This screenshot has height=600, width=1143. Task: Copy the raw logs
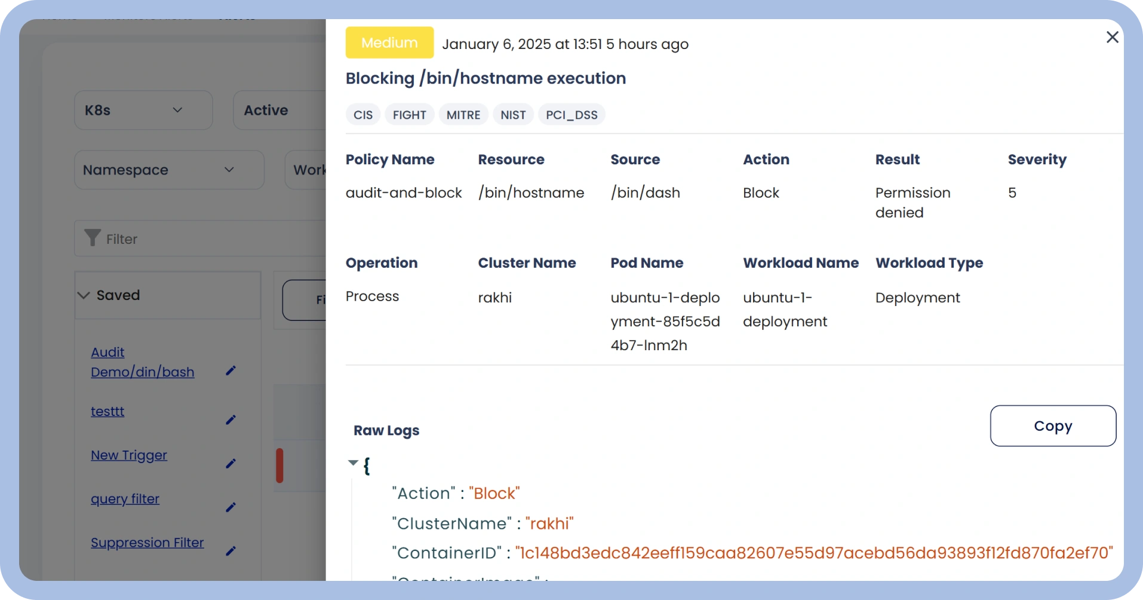click(1053, 425)
